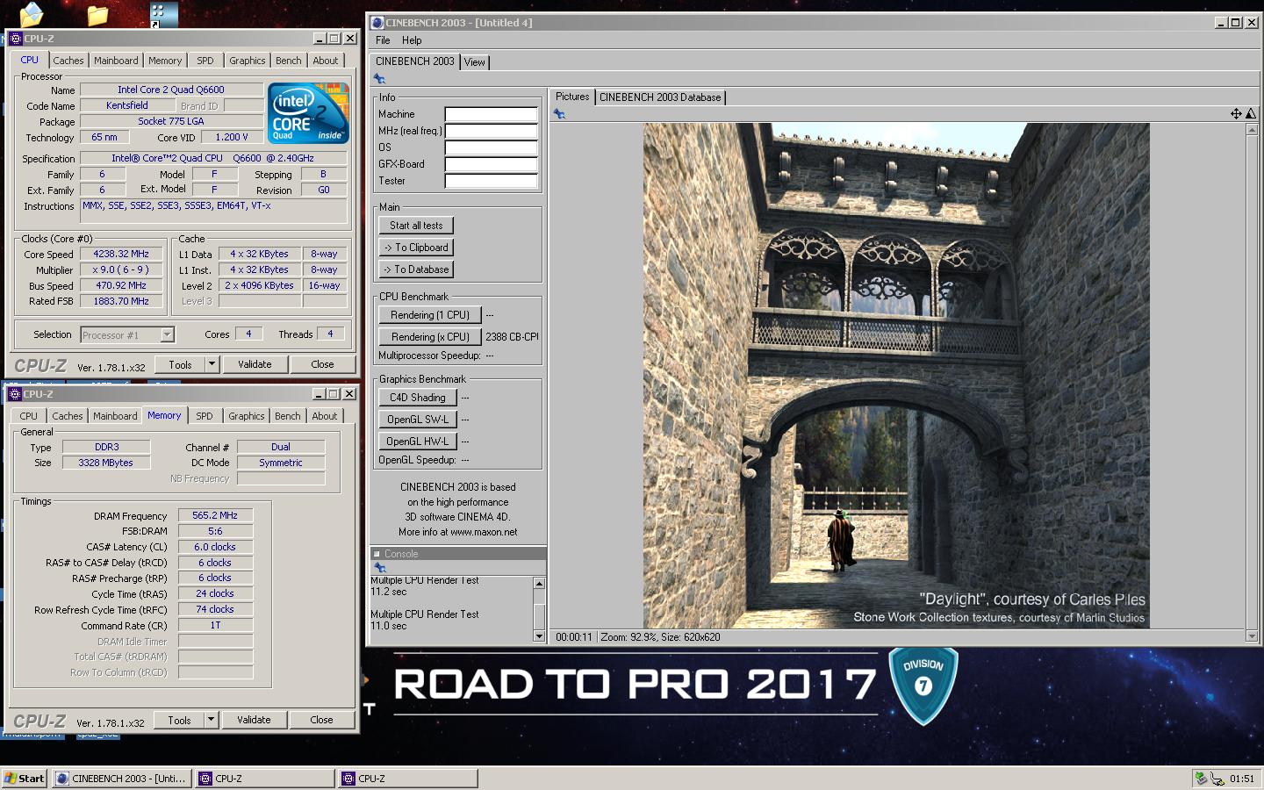This screenshot has height=790, width=1264.
Task: Click the Tester input field
Action: [x=491, y=181]
